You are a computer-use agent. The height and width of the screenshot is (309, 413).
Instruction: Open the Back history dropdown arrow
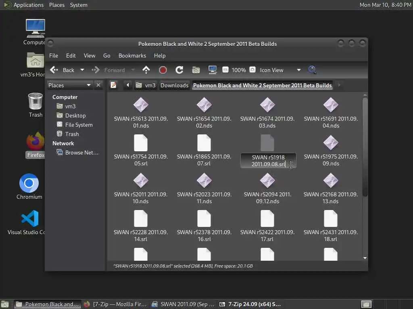tap(82, 70)
